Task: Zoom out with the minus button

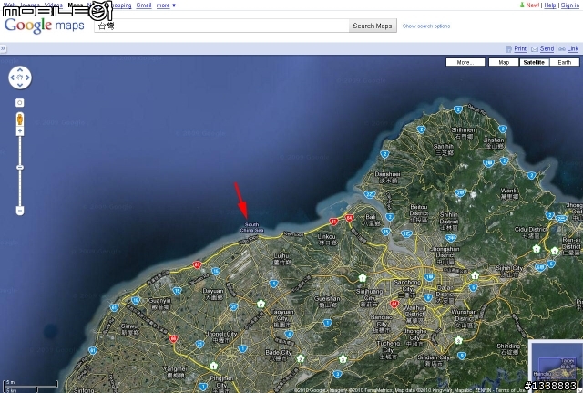Action: pyautogui.click(x=20, y=211)
